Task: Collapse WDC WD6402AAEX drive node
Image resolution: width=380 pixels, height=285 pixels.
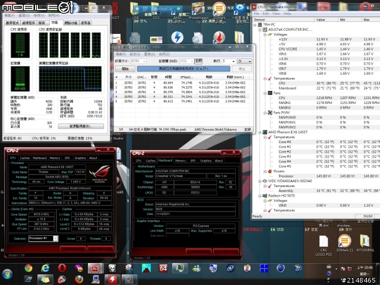Action: coord(260,181)
